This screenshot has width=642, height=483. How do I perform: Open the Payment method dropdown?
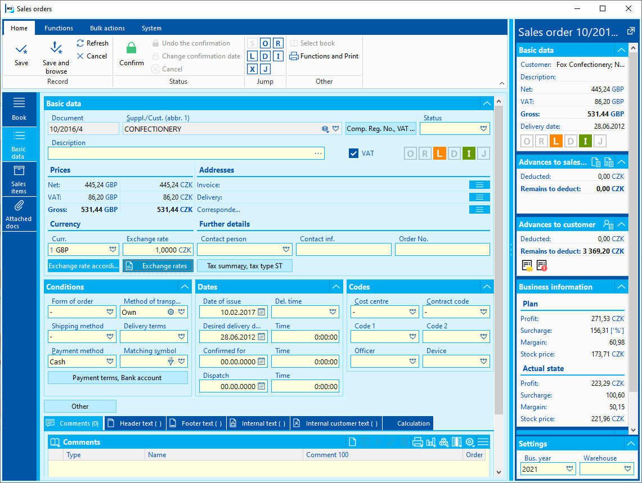[110, 362]
